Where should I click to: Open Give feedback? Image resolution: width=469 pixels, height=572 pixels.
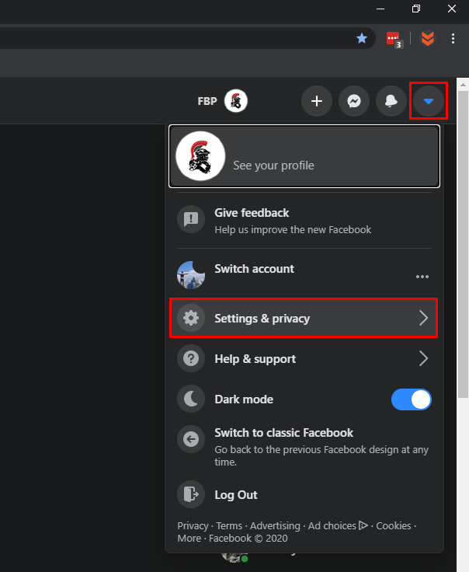[304, 221]
